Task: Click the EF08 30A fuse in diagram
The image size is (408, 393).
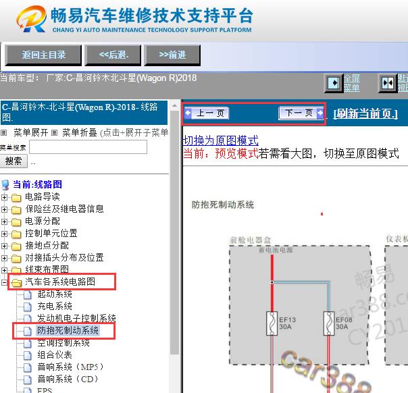Action: point(329,323)
